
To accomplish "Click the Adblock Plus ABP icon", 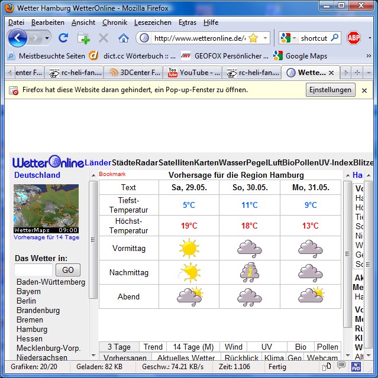I will (354, 38).
